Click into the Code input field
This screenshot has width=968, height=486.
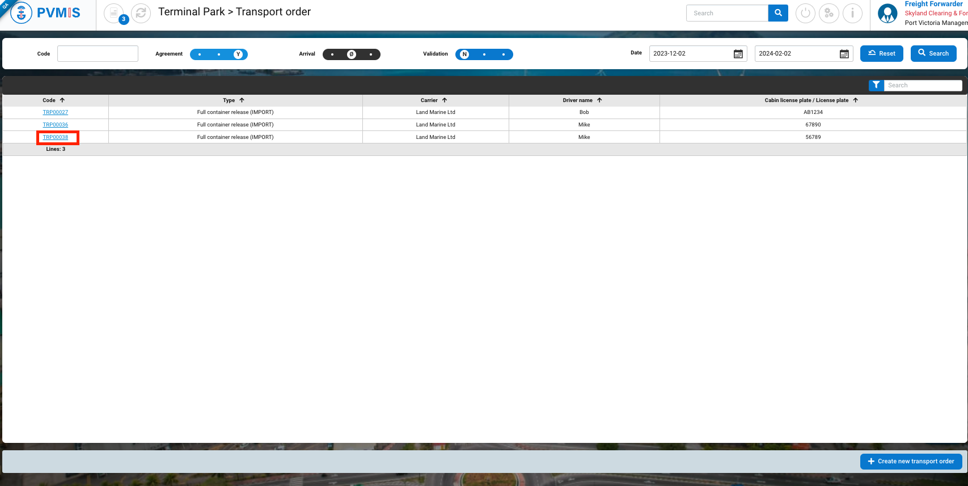click(98, 54)
